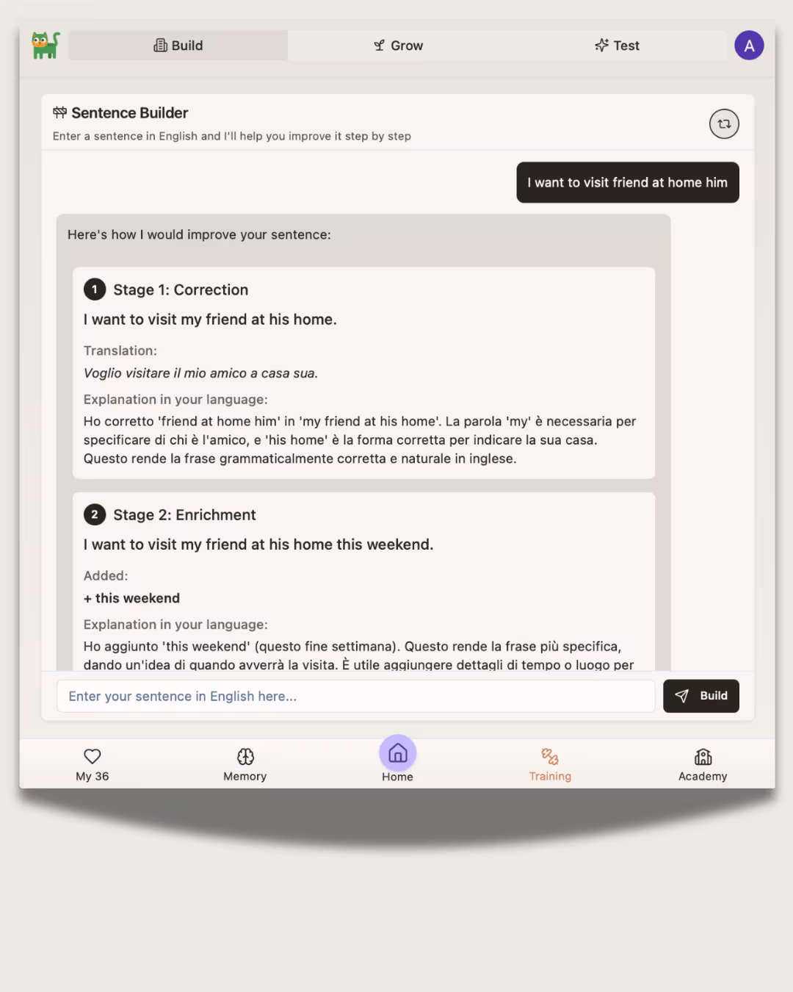Click the paper plane icon in Build button

[x=681, y=696]
